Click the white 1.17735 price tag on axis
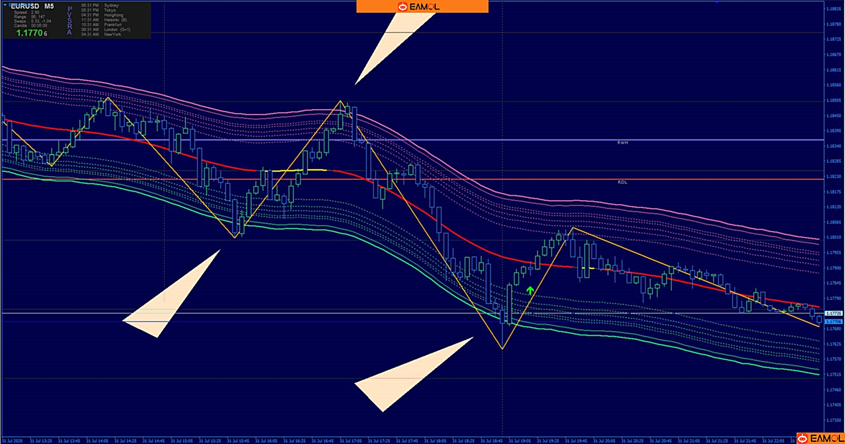 (x=833, y=313)
